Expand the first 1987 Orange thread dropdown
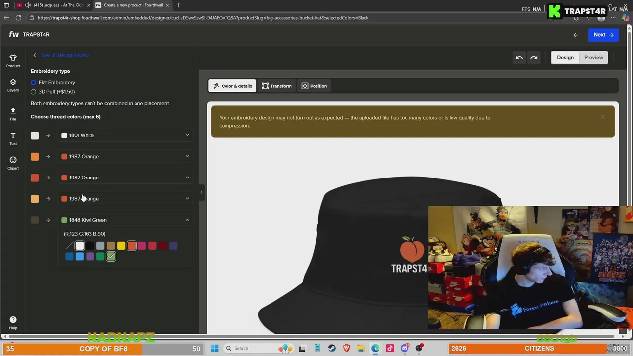The width and height of the screenshot is (633, 356). pyautogui.click(x=126, y=156)
